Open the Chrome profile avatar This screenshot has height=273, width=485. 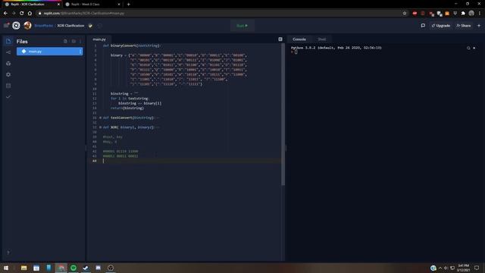(x=471, y=14)
